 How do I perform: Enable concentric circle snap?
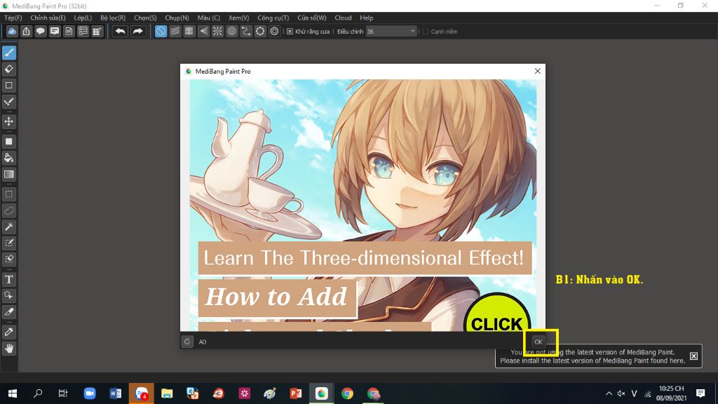(231, 31)
